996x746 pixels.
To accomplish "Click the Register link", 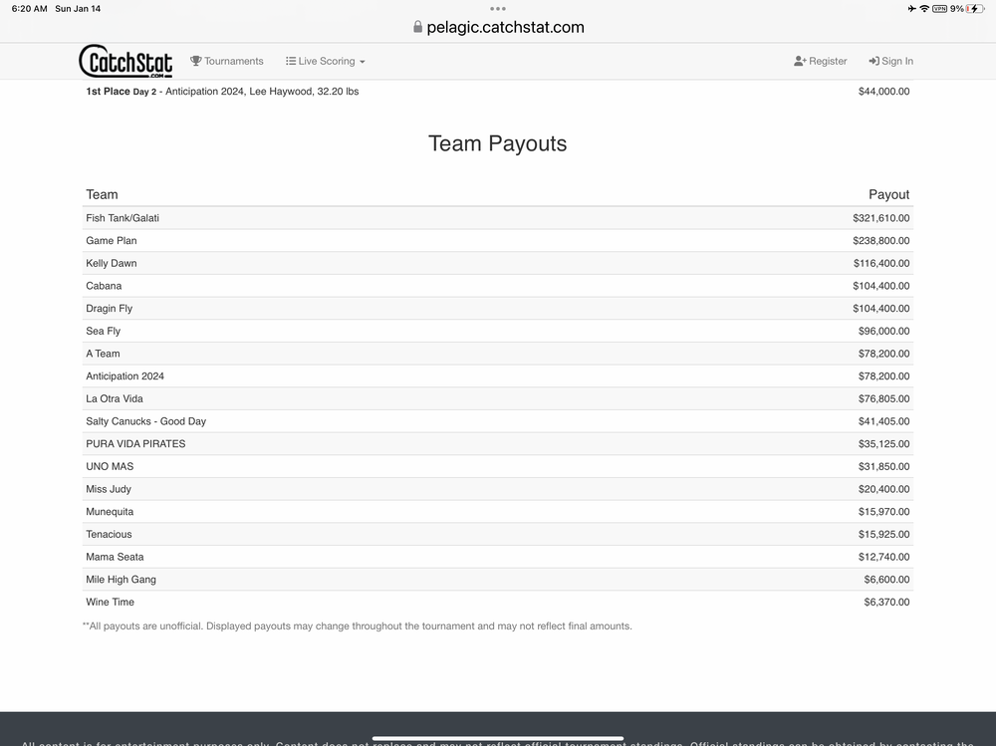I will pyautogui.click(x=828, y=61).
